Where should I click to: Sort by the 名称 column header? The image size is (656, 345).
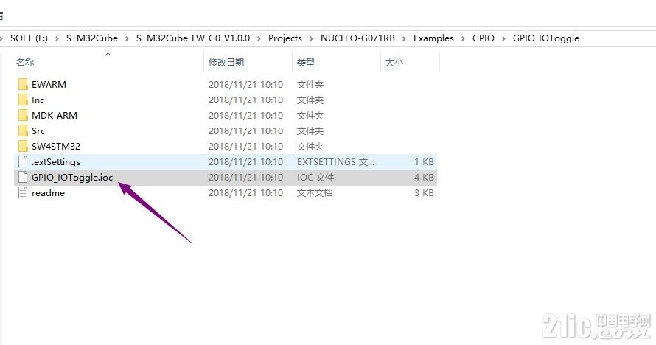pos(25,63)
